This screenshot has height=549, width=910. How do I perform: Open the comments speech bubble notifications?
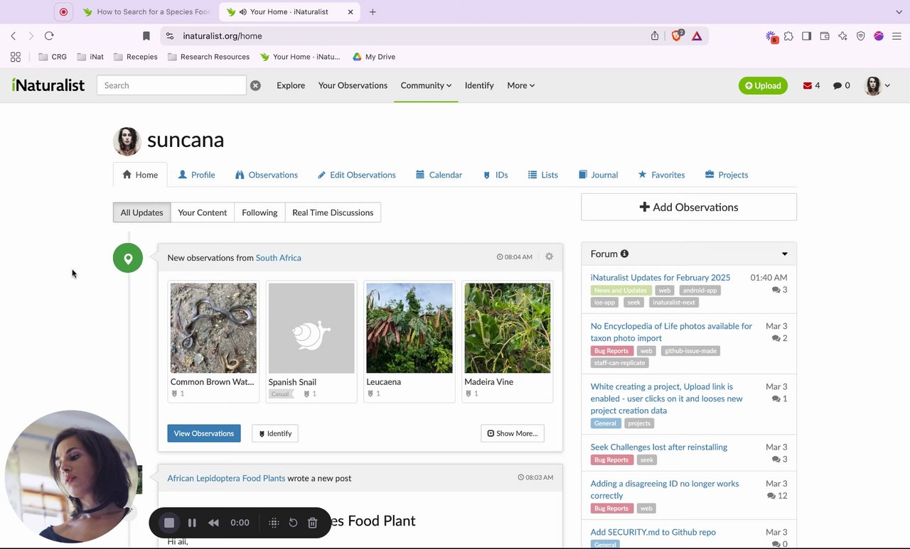click(x=837, y=85)
